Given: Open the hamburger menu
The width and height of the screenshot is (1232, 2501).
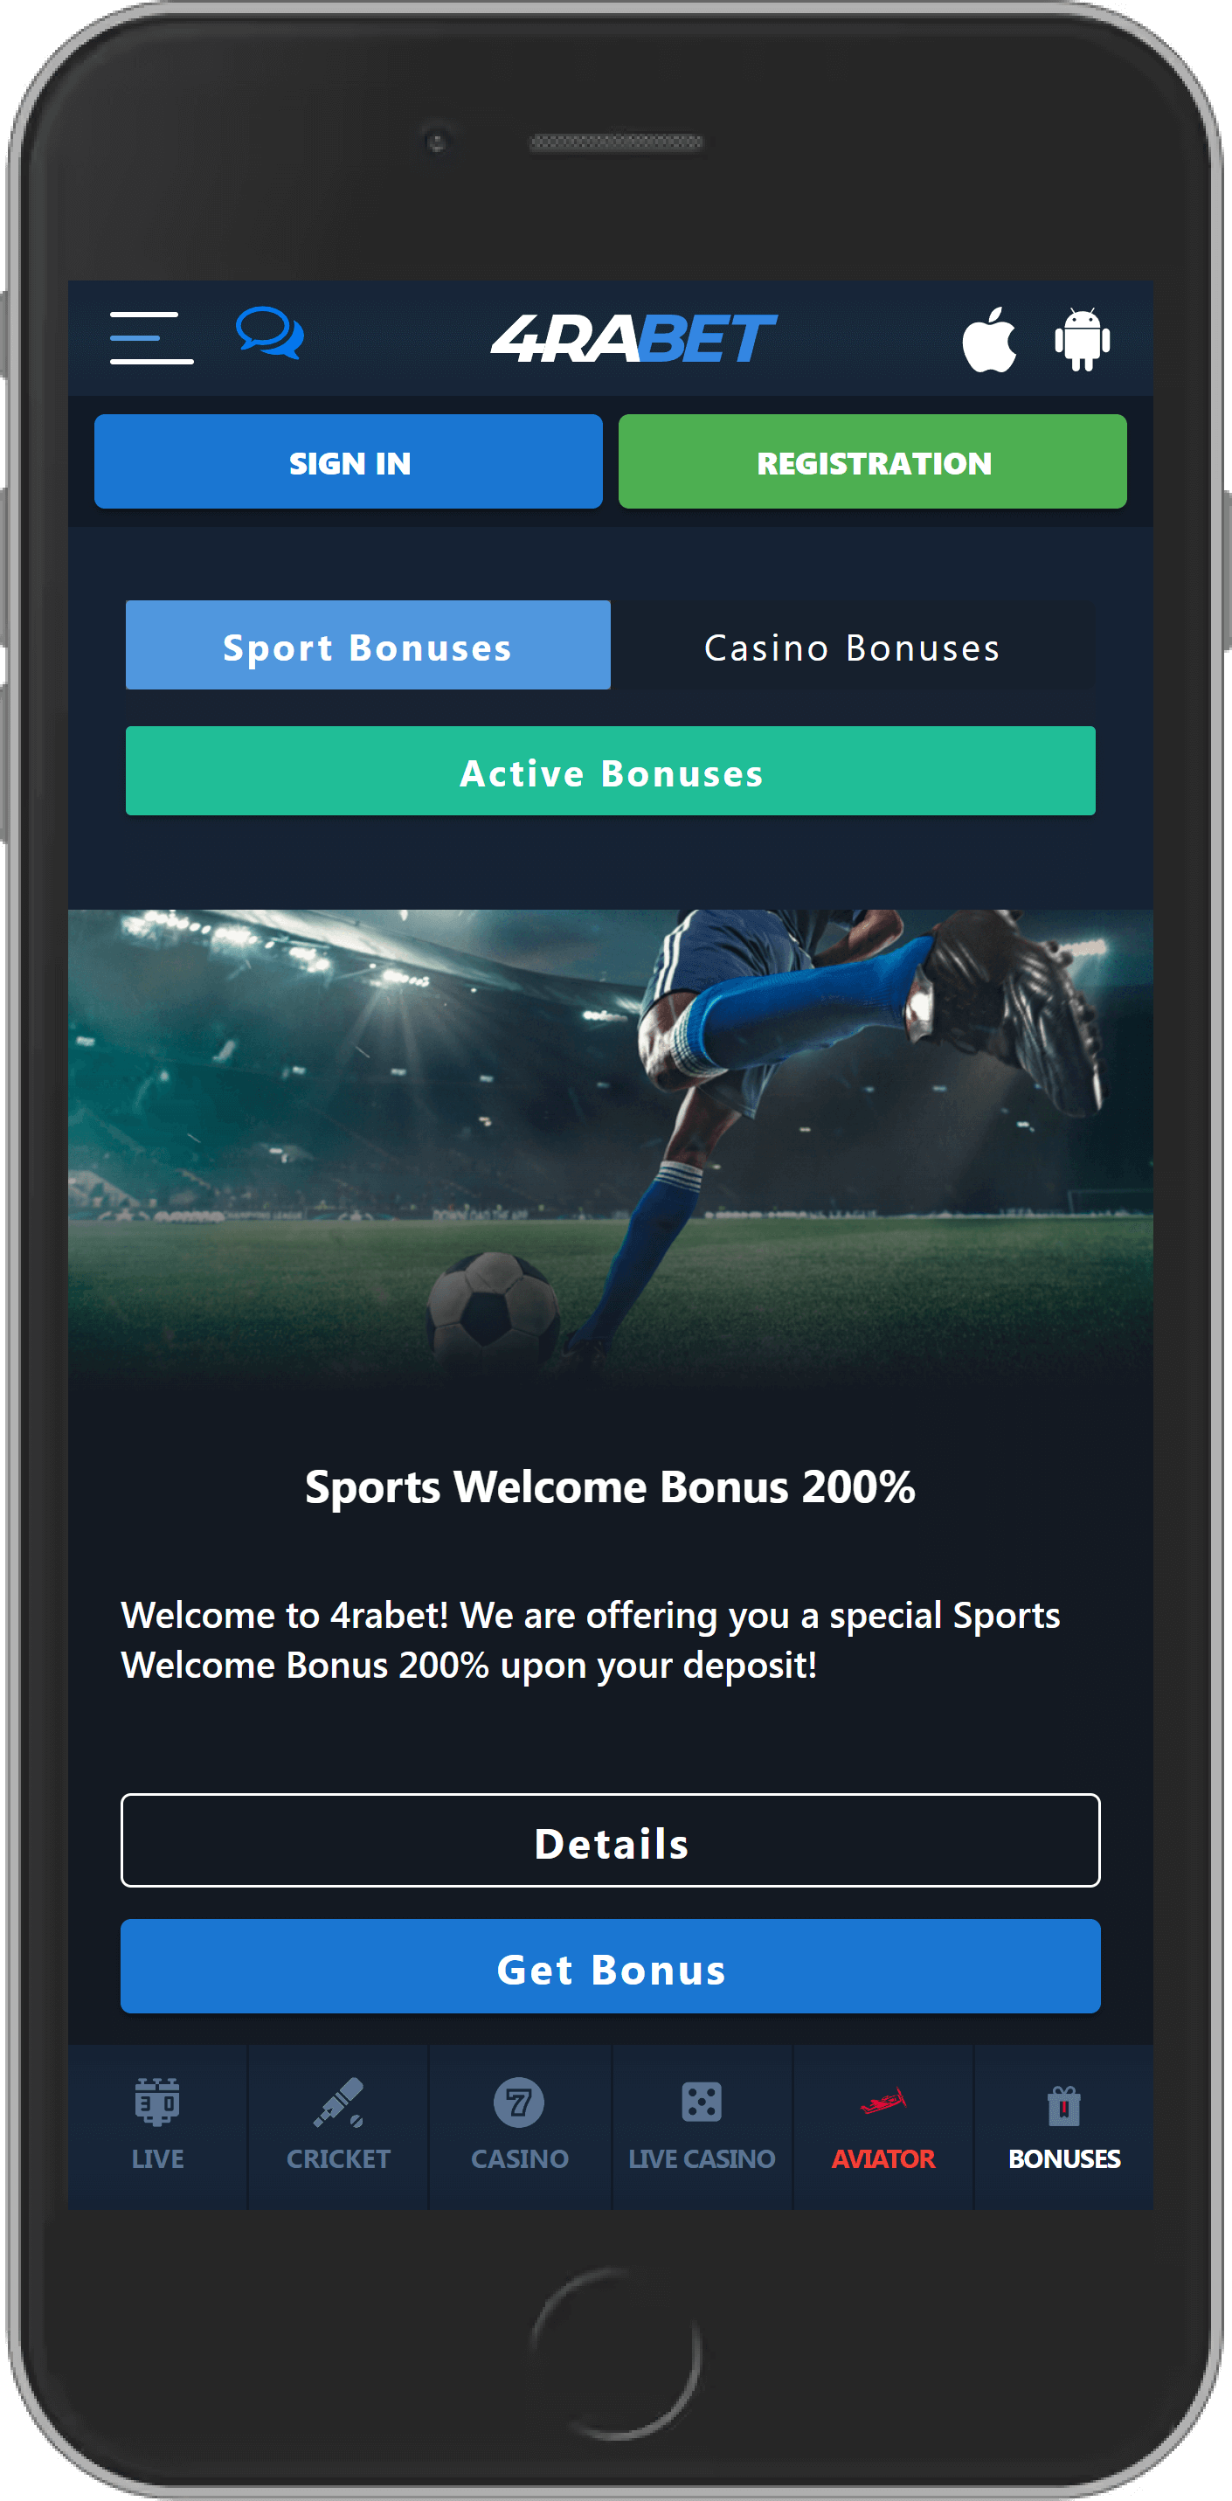Looking at the screenshot, I should [x=151, y=337].
